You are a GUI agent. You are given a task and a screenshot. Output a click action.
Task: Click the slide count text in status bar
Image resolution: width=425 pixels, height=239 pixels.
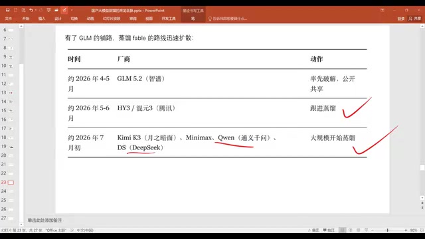click(22, 230)
